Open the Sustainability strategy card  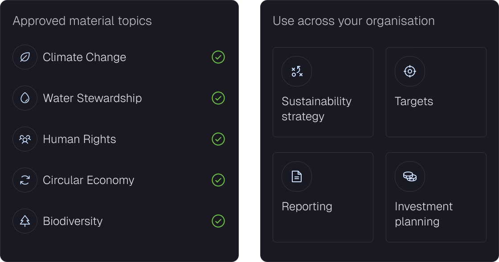(x=323, y=92)
